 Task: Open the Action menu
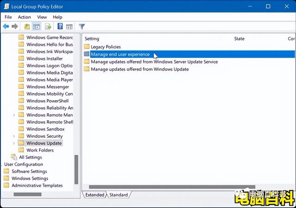pos(25,17)
